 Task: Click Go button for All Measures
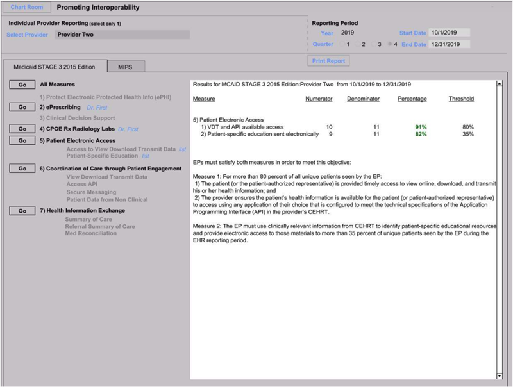pyautogui.click(x=22, y=85)
